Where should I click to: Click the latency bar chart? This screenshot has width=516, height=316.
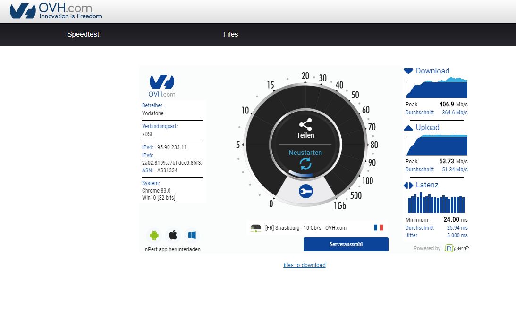tap(437, 203)
